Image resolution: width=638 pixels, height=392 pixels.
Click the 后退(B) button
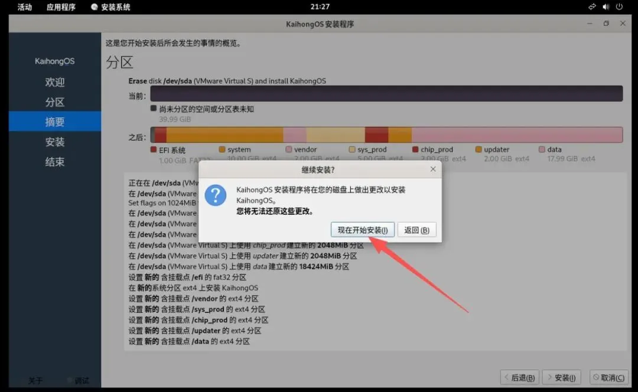click(x=520, y=377)
